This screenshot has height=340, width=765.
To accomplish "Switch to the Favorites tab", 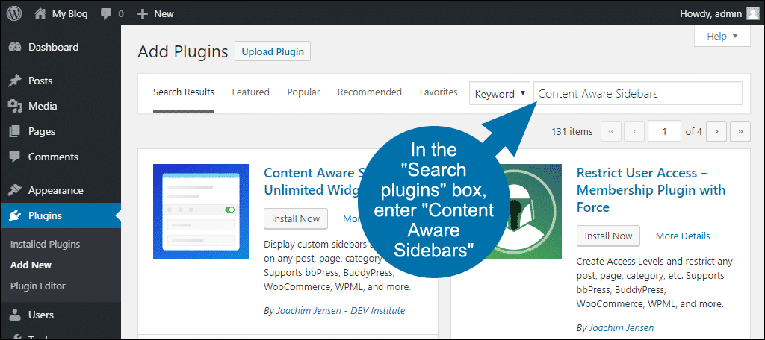I will pos(439,92).
